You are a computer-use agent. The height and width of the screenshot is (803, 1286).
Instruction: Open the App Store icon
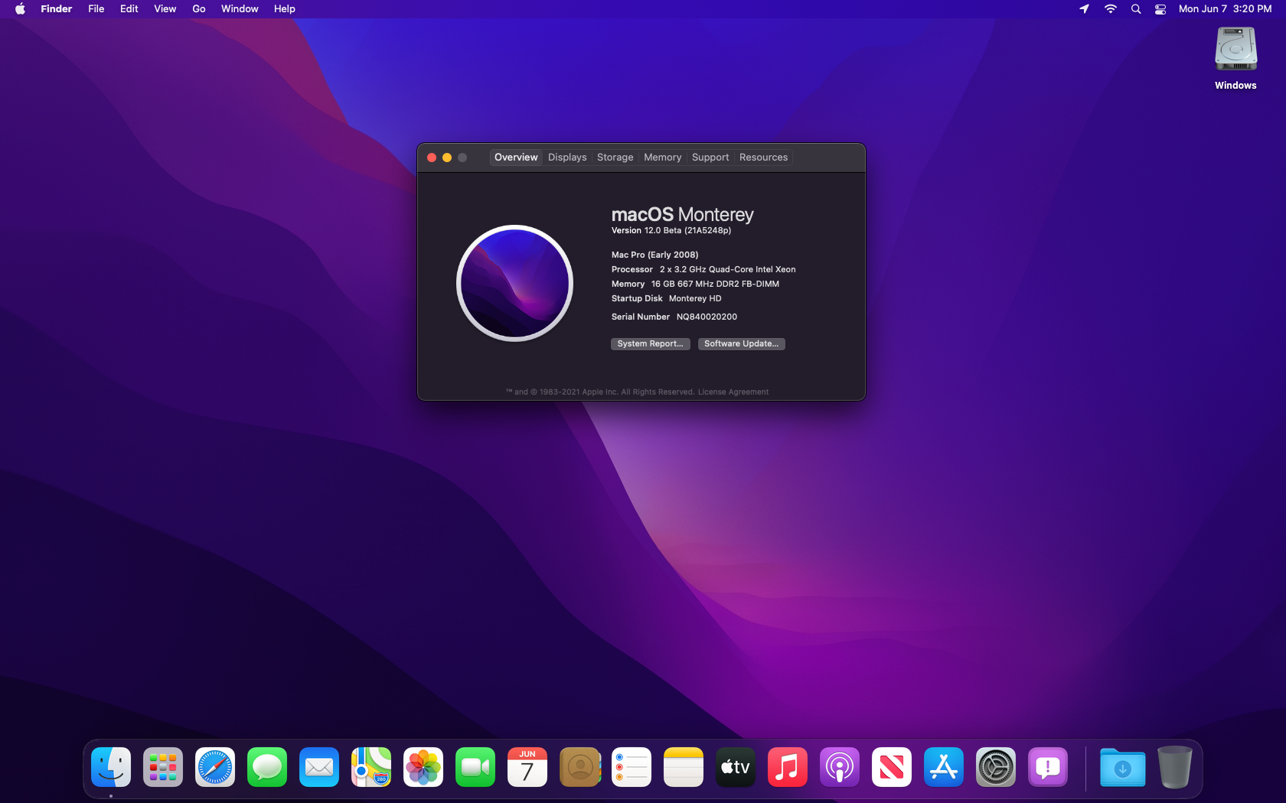944,767
